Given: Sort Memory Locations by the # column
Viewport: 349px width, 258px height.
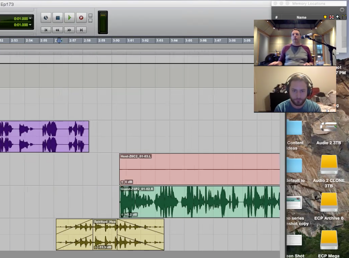Looking at the screenshot, I should [276, 17].
